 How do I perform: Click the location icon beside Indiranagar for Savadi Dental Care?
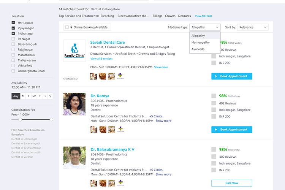pyautogui.click(x=214, y=56)
